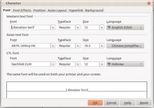
Task: Open the Asian Typeface dropdown arrow
Action: pos(78,46)
